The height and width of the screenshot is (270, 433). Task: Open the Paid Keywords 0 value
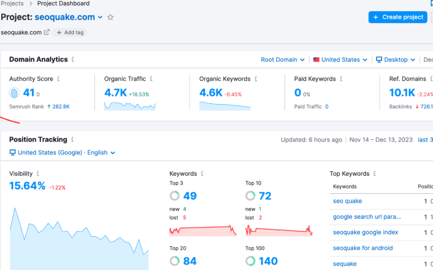coord(297,92)
